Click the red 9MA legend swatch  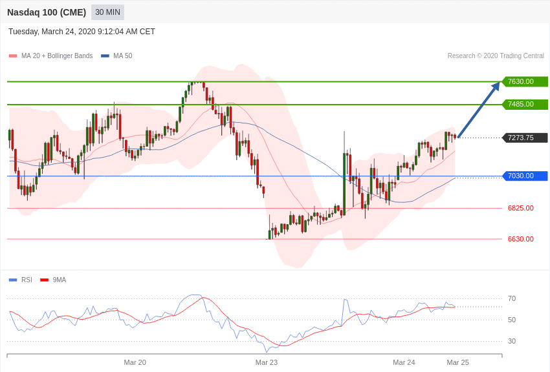(45, 280)
